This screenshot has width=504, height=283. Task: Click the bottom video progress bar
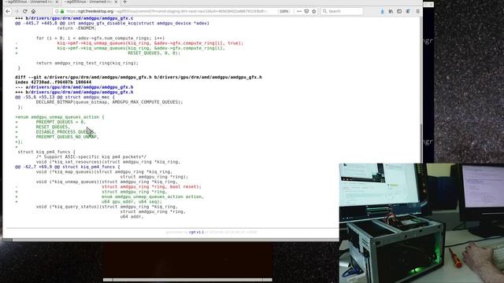[x=187, y=280]
